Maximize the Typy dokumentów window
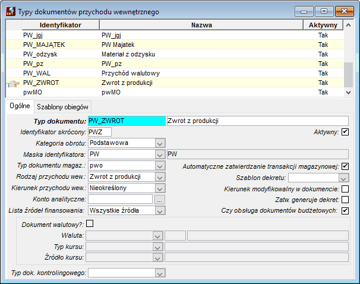360x284 pixels. pyautogui.click(x=324, y=11)
